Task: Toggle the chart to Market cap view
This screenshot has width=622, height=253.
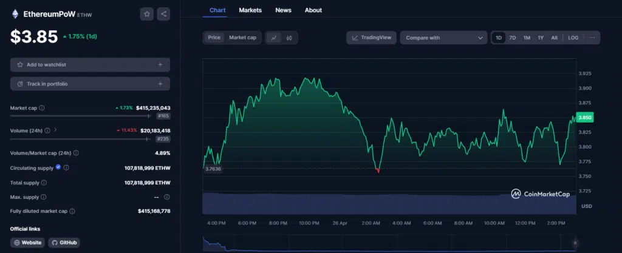Action: click(242, 38)
